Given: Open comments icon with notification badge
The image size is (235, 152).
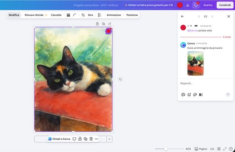Looking at the screenshot, I should click(x=196, y=5).
